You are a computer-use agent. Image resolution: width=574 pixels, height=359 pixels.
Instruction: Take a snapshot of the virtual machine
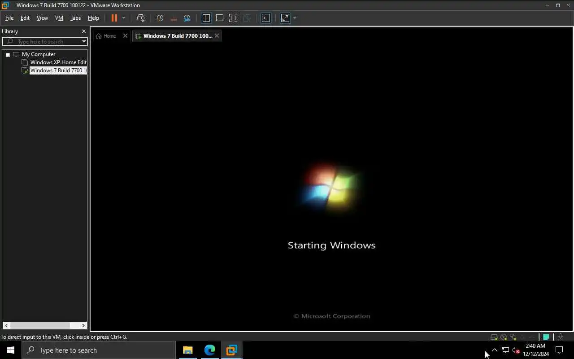point(160,18)
